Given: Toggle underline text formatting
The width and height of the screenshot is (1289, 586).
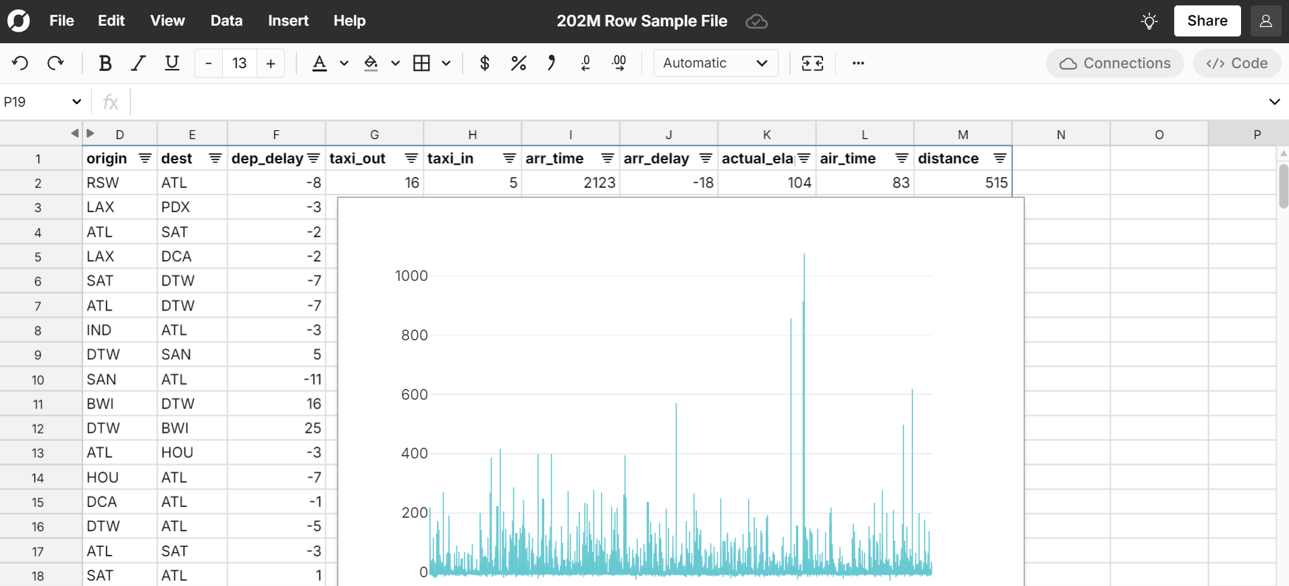Looking at the screenshot, I should (172, 63).
